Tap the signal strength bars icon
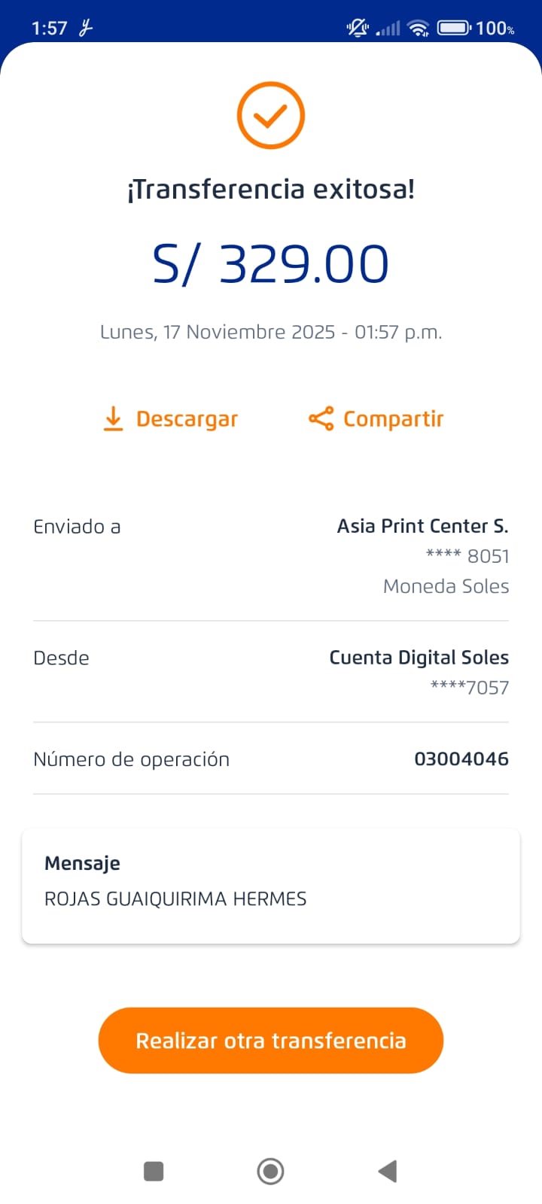The height and width of the screenshot is (1204, 542). coord(388,29)
